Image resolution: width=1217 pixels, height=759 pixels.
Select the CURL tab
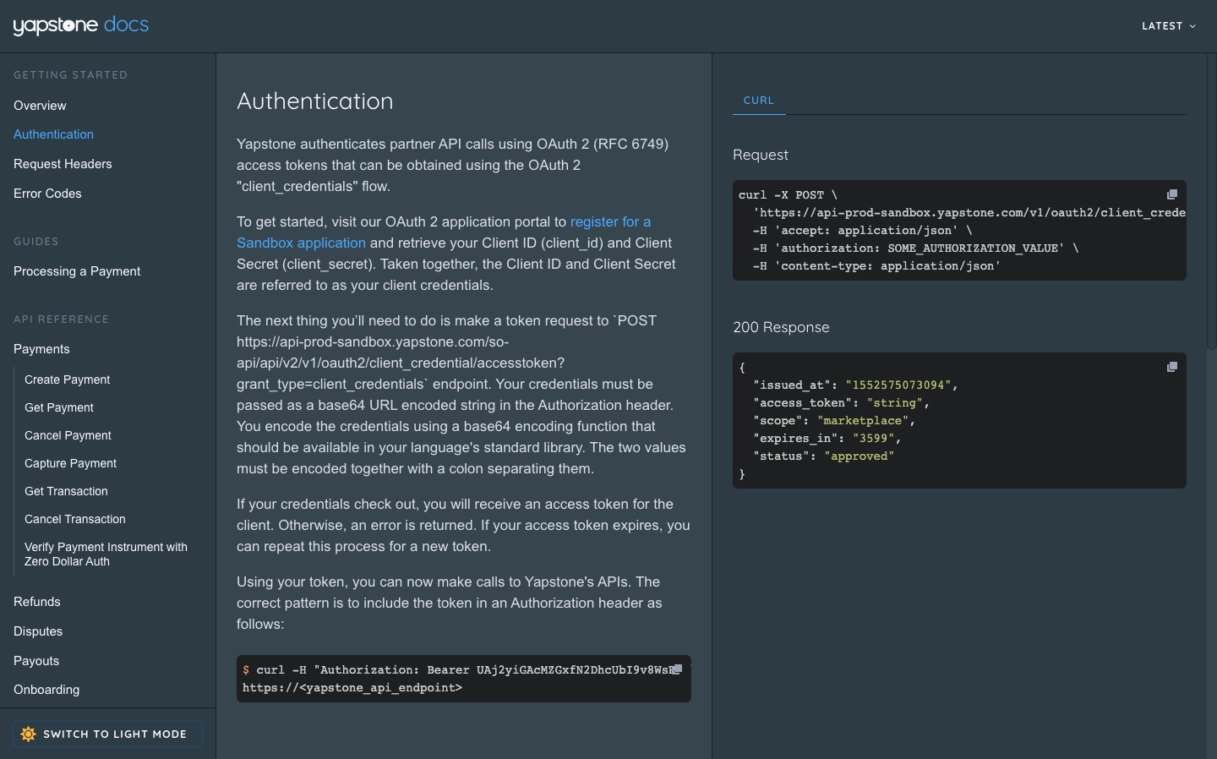(758, 100)
